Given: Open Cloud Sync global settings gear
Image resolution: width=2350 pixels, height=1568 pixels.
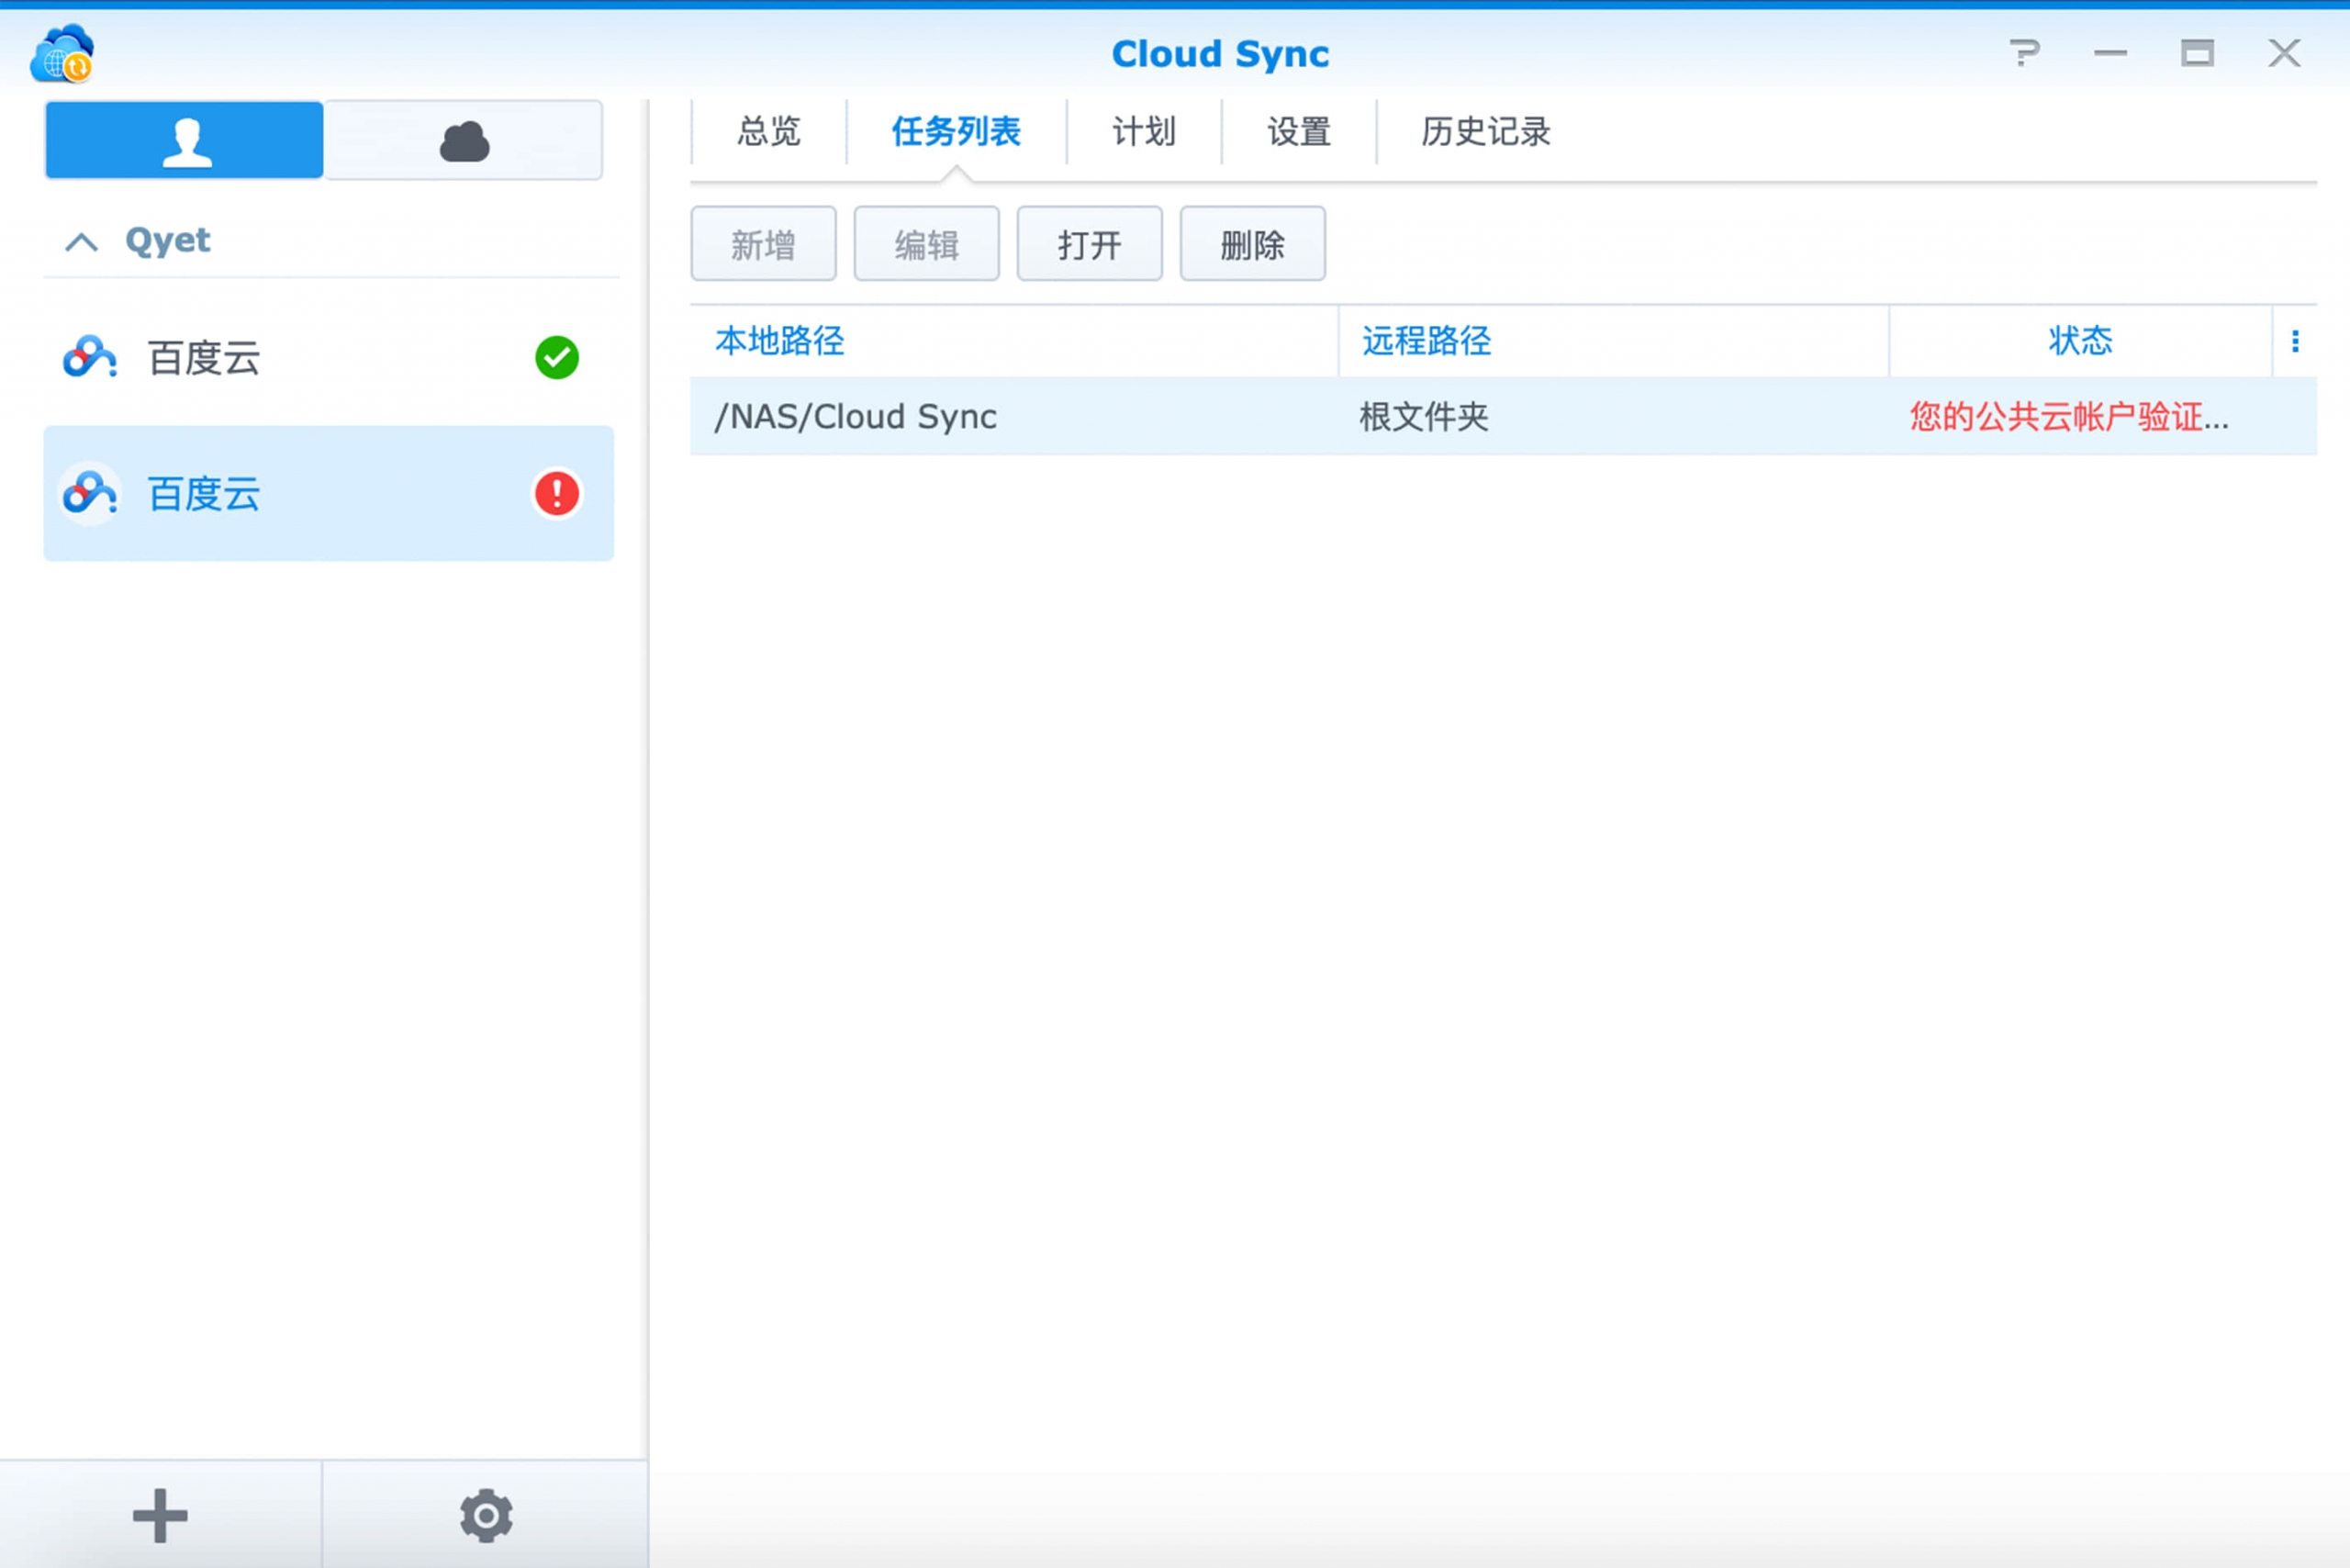Looking at the screenshot, I should coord(485,1515).
